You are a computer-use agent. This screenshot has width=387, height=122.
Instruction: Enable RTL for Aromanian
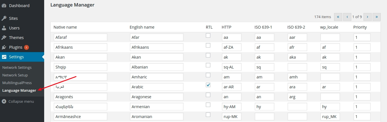coord(208,115)
